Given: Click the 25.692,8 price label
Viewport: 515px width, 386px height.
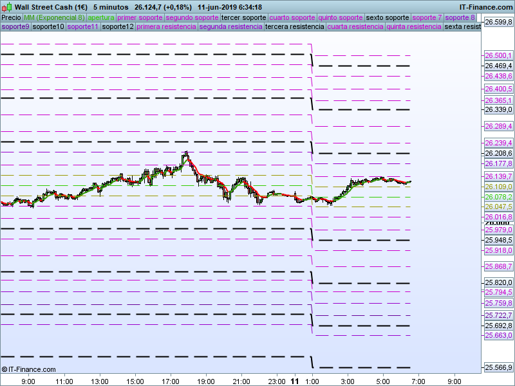Looking at the screenshot, I should (x=498, y=326).
